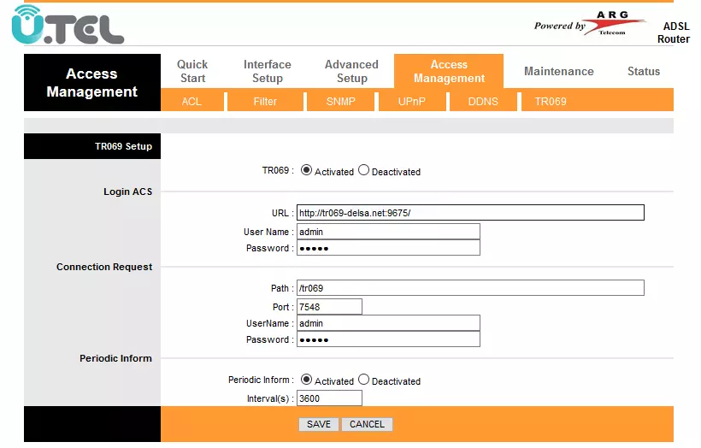The height and width of the screenshot is (448, 701).
Task: Click the Connection Request UserName field
Action: point(388,323)
